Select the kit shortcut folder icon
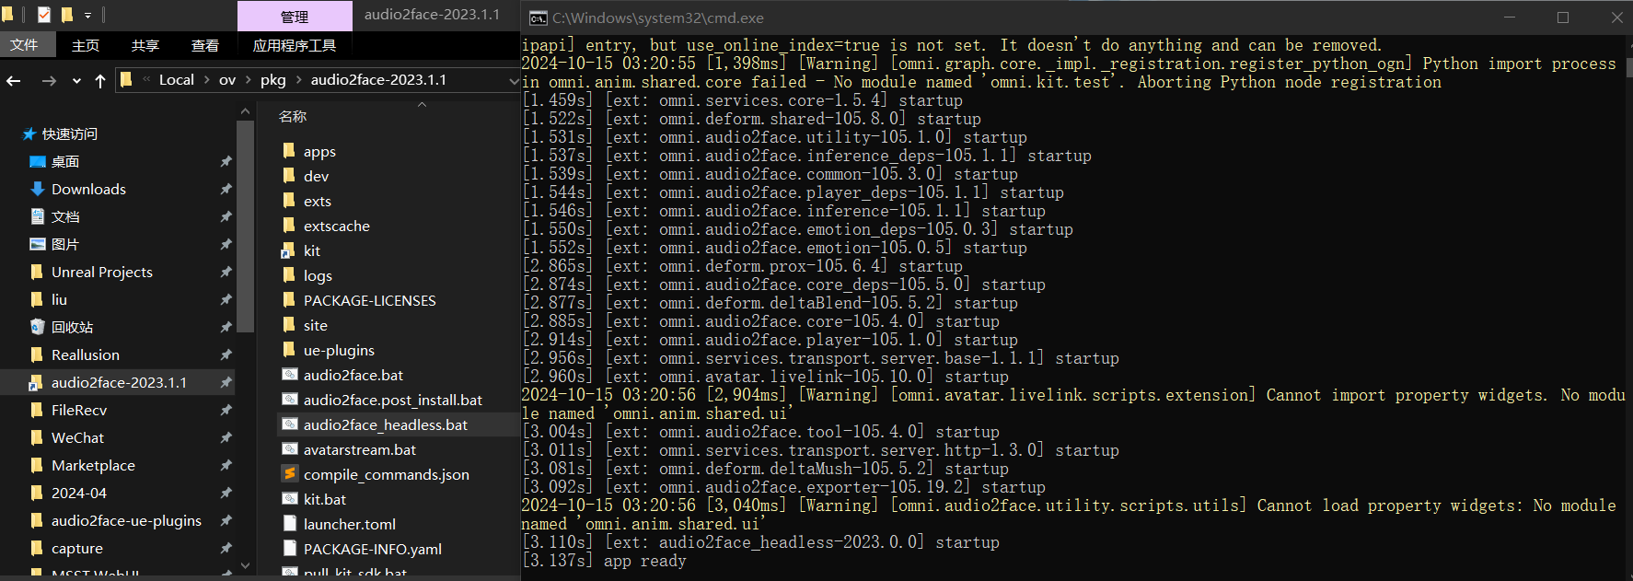 289,250
